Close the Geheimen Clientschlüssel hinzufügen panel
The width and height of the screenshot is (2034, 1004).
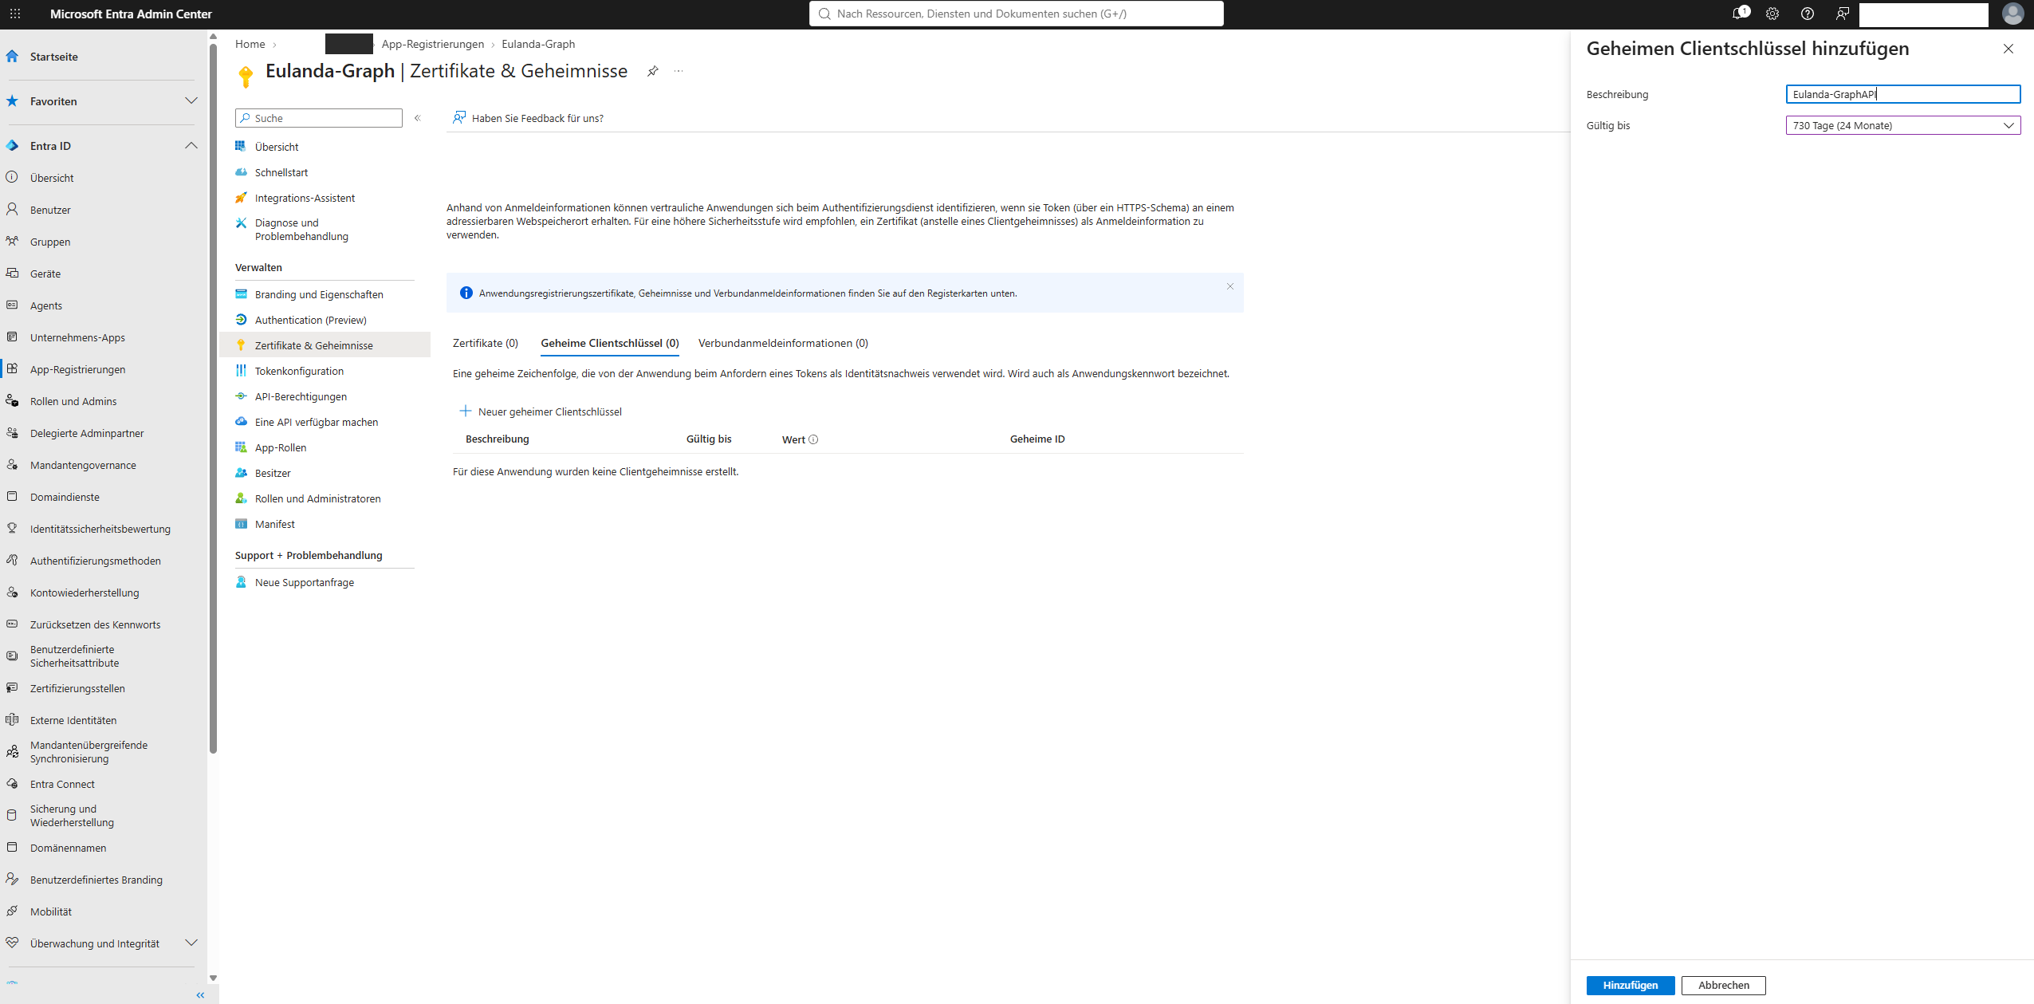tap(2008, 49)
